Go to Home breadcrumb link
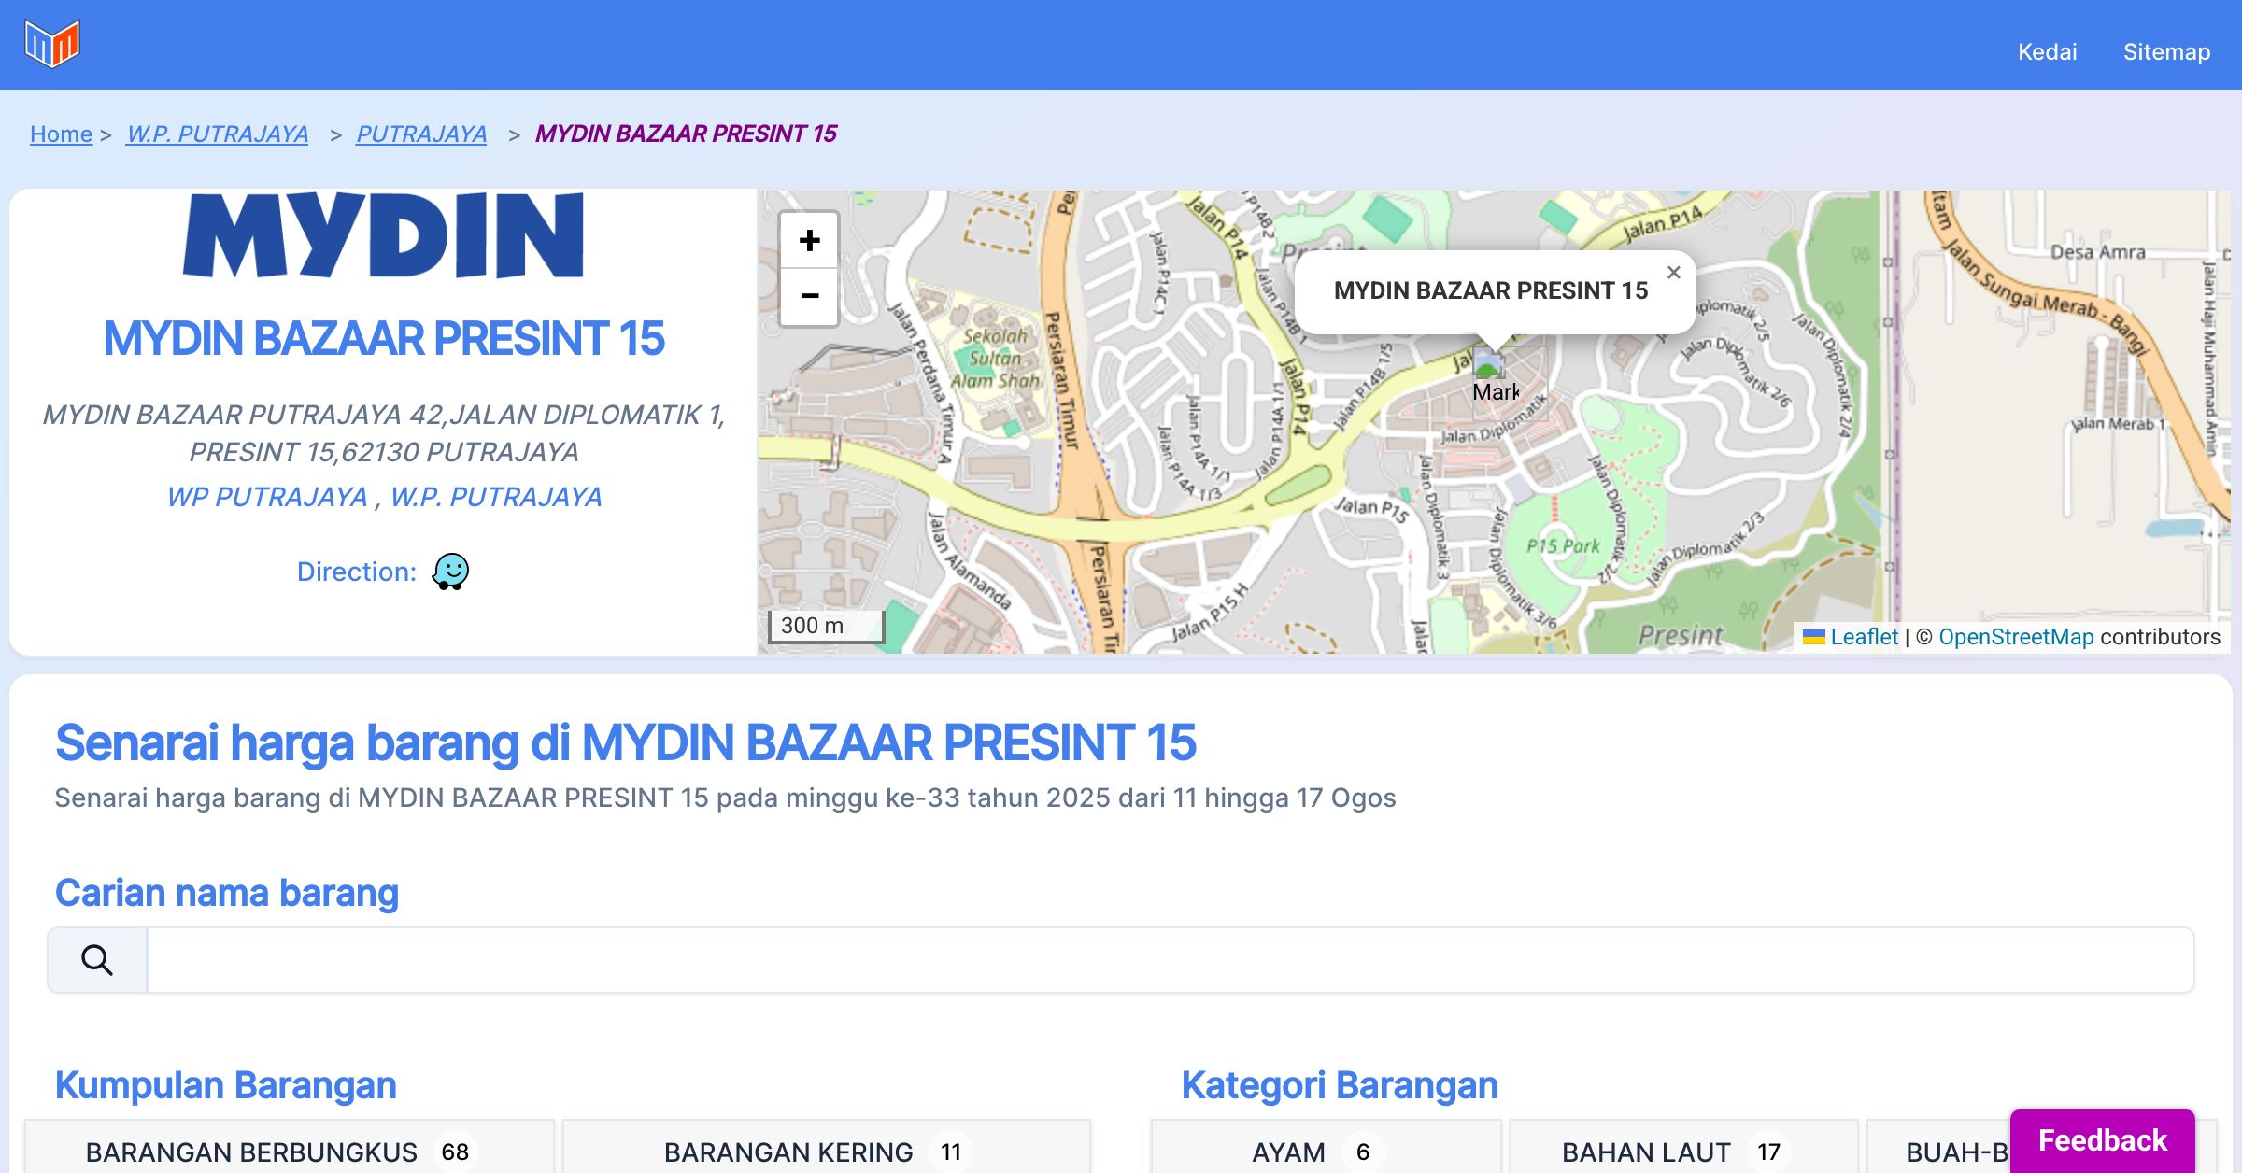 (61, 134)
